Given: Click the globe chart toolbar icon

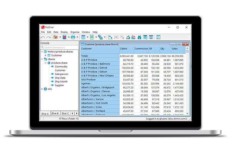Looking at the screenshot, I should [x=100, y=37].
